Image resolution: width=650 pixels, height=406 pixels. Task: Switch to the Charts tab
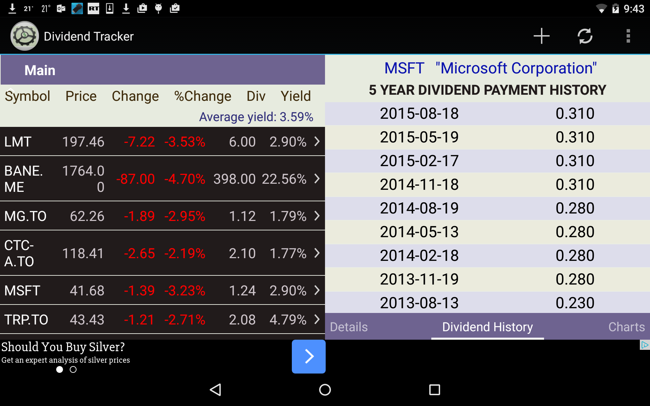click(627, 327)
